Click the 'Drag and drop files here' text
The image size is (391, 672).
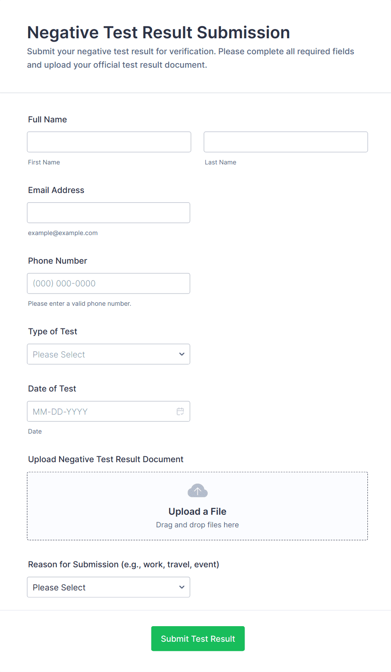pyautogui.click(x=198, y=525)
